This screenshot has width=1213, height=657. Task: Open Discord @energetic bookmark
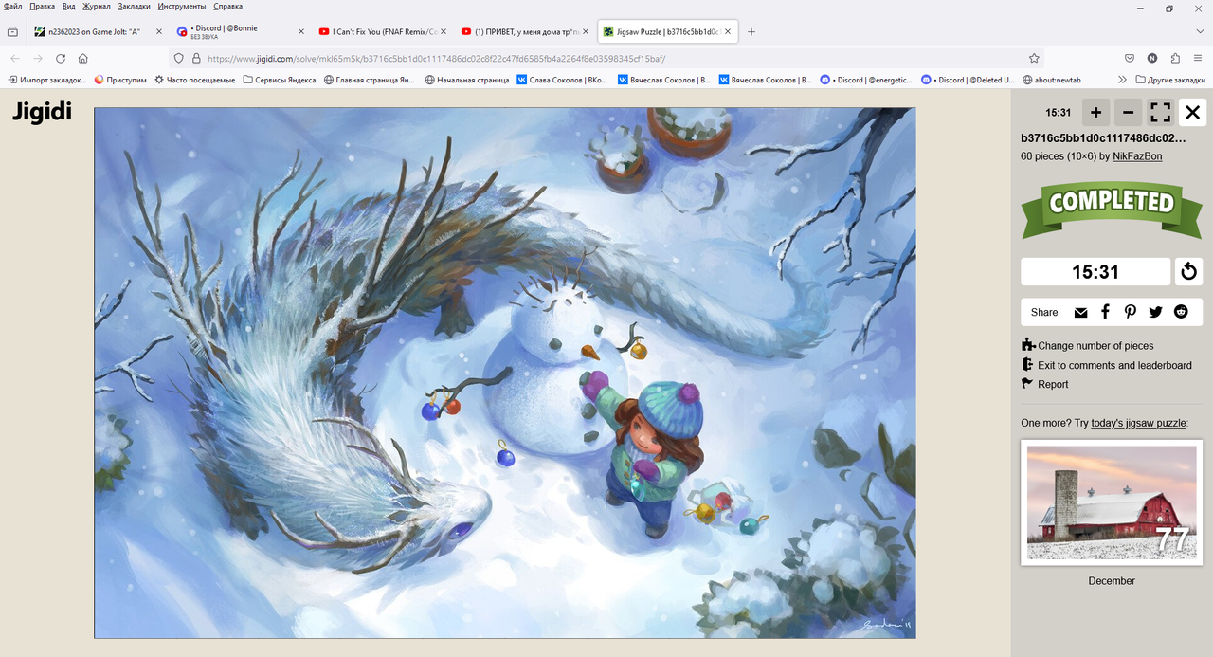tap(864, 80)
